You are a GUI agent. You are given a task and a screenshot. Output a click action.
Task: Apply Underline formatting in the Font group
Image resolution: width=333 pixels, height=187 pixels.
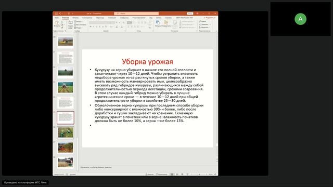click(97, 26)
